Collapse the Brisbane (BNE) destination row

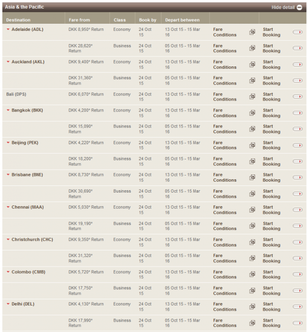(x=8, y=175)
